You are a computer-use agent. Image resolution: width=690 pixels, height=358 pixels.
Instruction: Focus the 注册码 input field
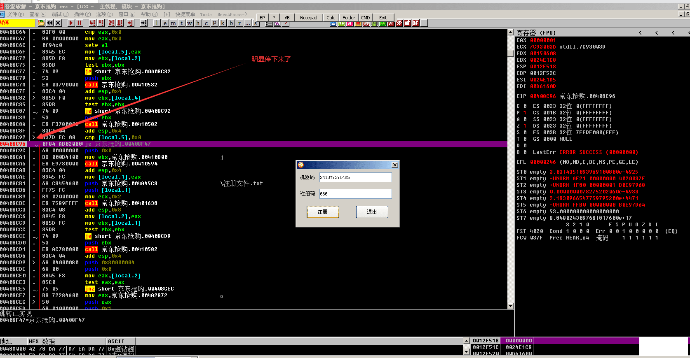click(355, 194)
